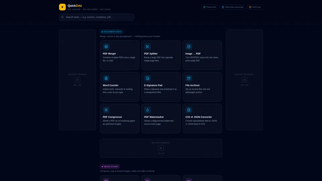
Task: Open the PDF Merger title
Action: 109,54
